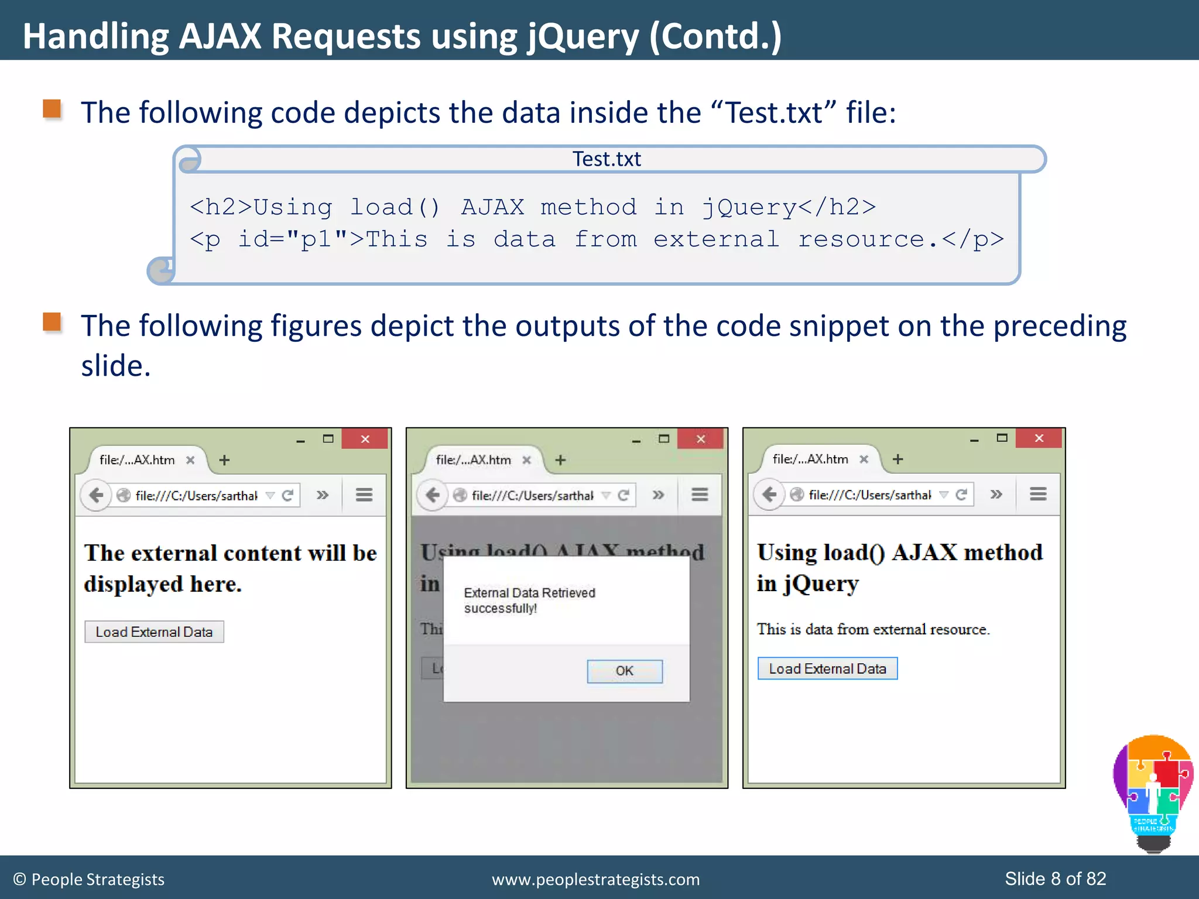Minimize the left browser window
The width and height of the screenshot is (1199, 899).
(300, 440)
